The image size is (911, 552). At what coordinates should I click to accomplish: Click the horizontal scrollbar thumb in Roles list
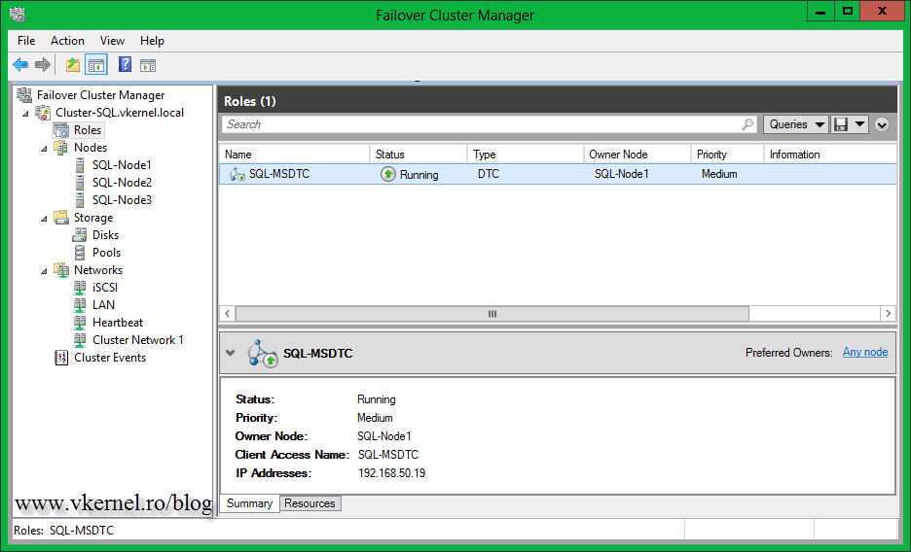[x=492, y=314]
